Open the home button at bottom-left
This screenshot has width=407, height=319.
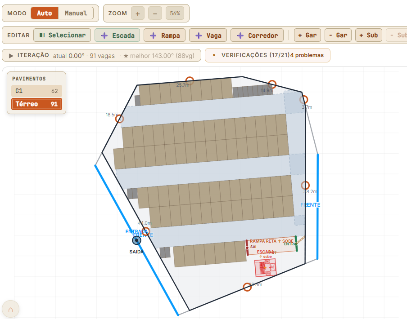coord(11,310)
